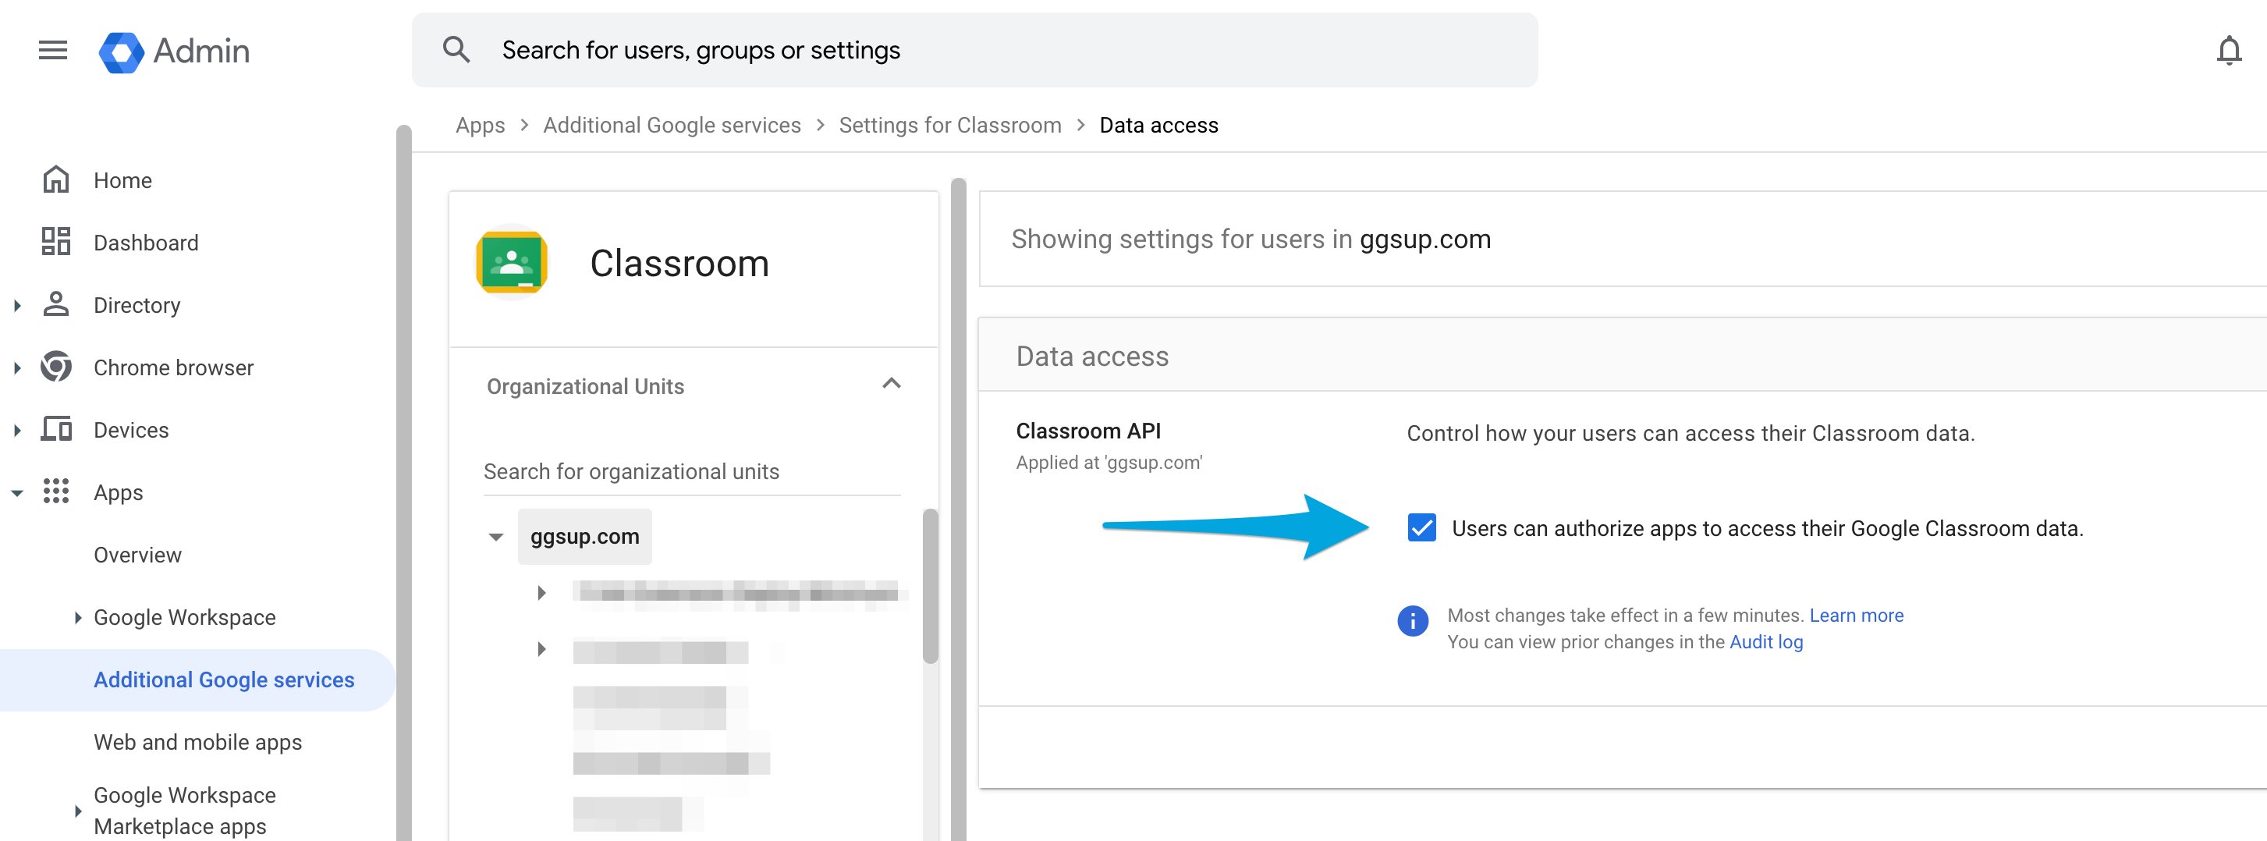Open Home in the sidebar
Screen dimensions: 2267x841
pyautogui.click(x=122, y=180)
